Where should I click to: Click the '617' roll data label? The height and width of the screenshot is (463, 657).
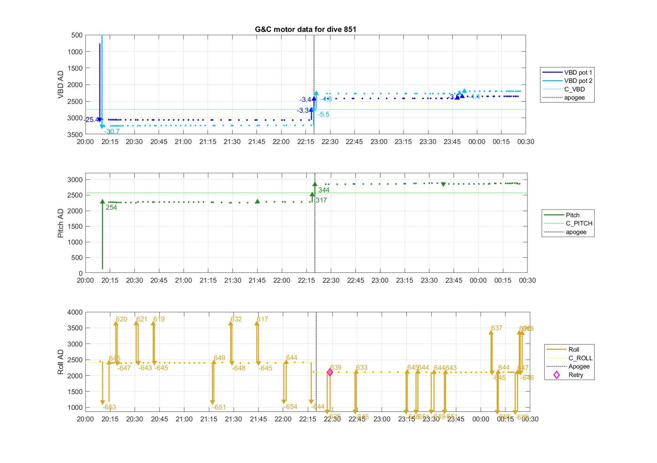pyautogui.click(x=262, y=319)
